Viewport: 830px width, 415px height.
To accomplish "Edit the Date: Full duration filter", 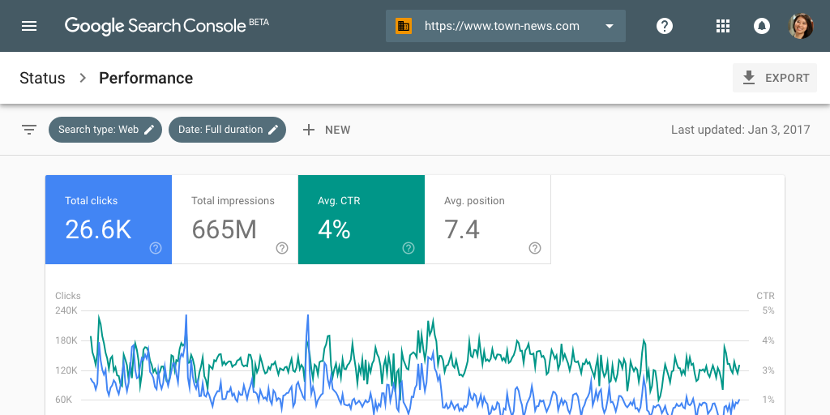I will [x=227, y=130].
